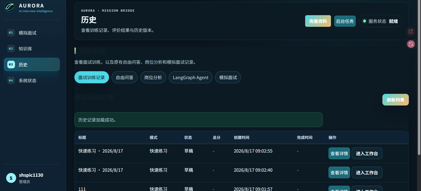Click 快速练习 mode in the 09:02:40 row

[158, 170]
